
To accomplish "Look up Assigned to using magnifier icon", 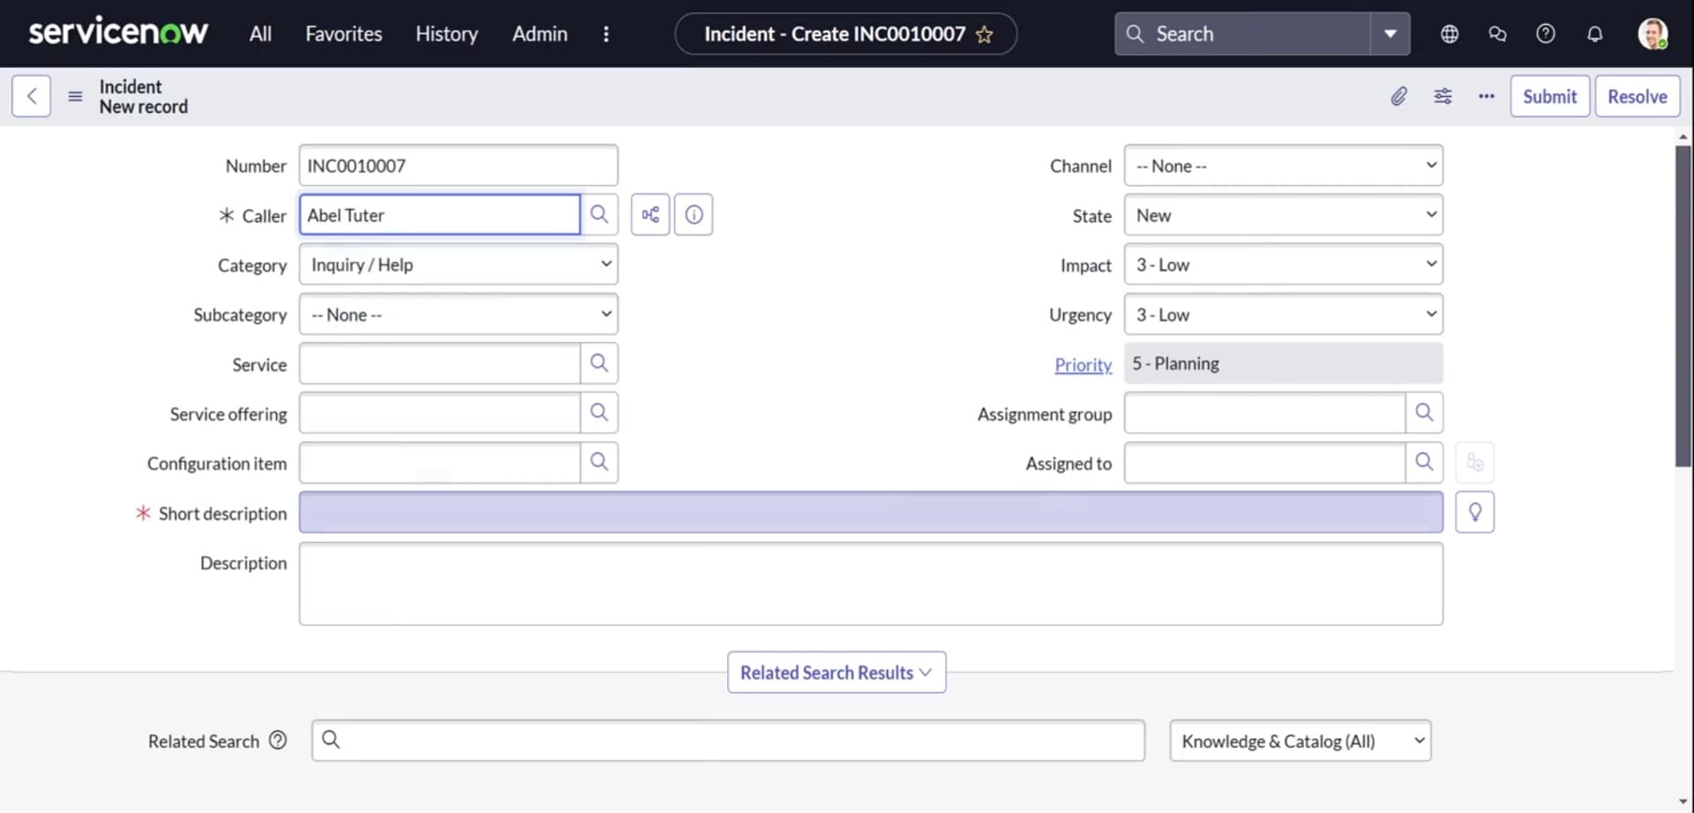I will (1424, 462).
